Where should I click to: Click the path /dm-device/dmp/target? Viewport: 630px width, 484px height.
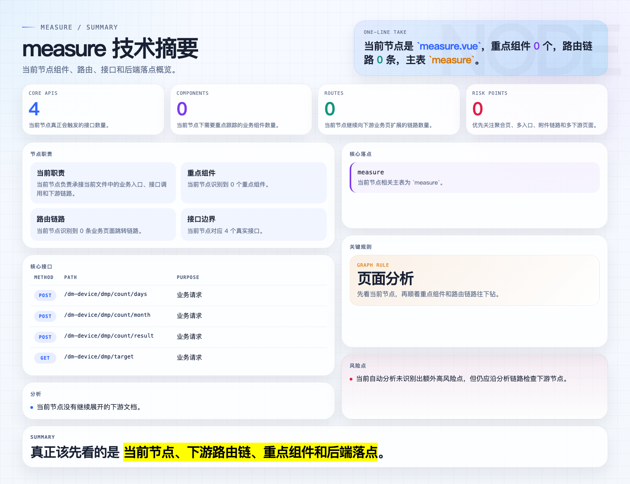[x=99, y=357]
